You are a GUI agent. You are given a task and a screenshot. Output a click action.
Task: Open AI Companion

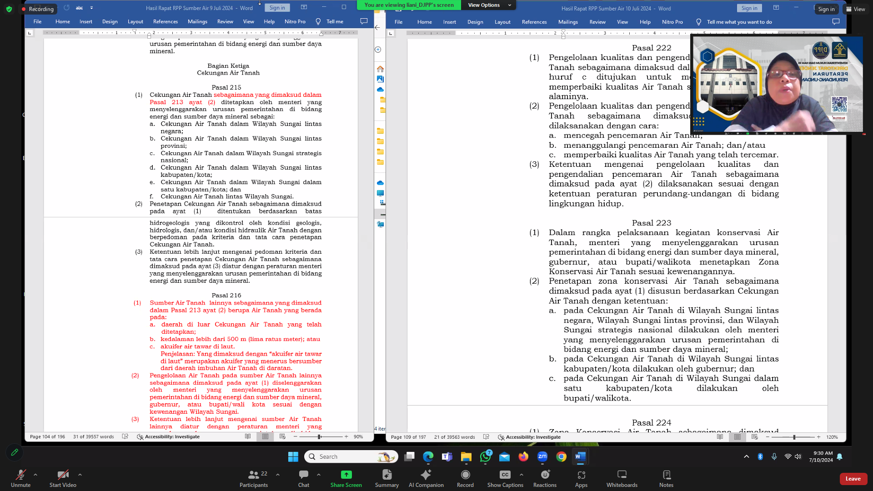426,478
